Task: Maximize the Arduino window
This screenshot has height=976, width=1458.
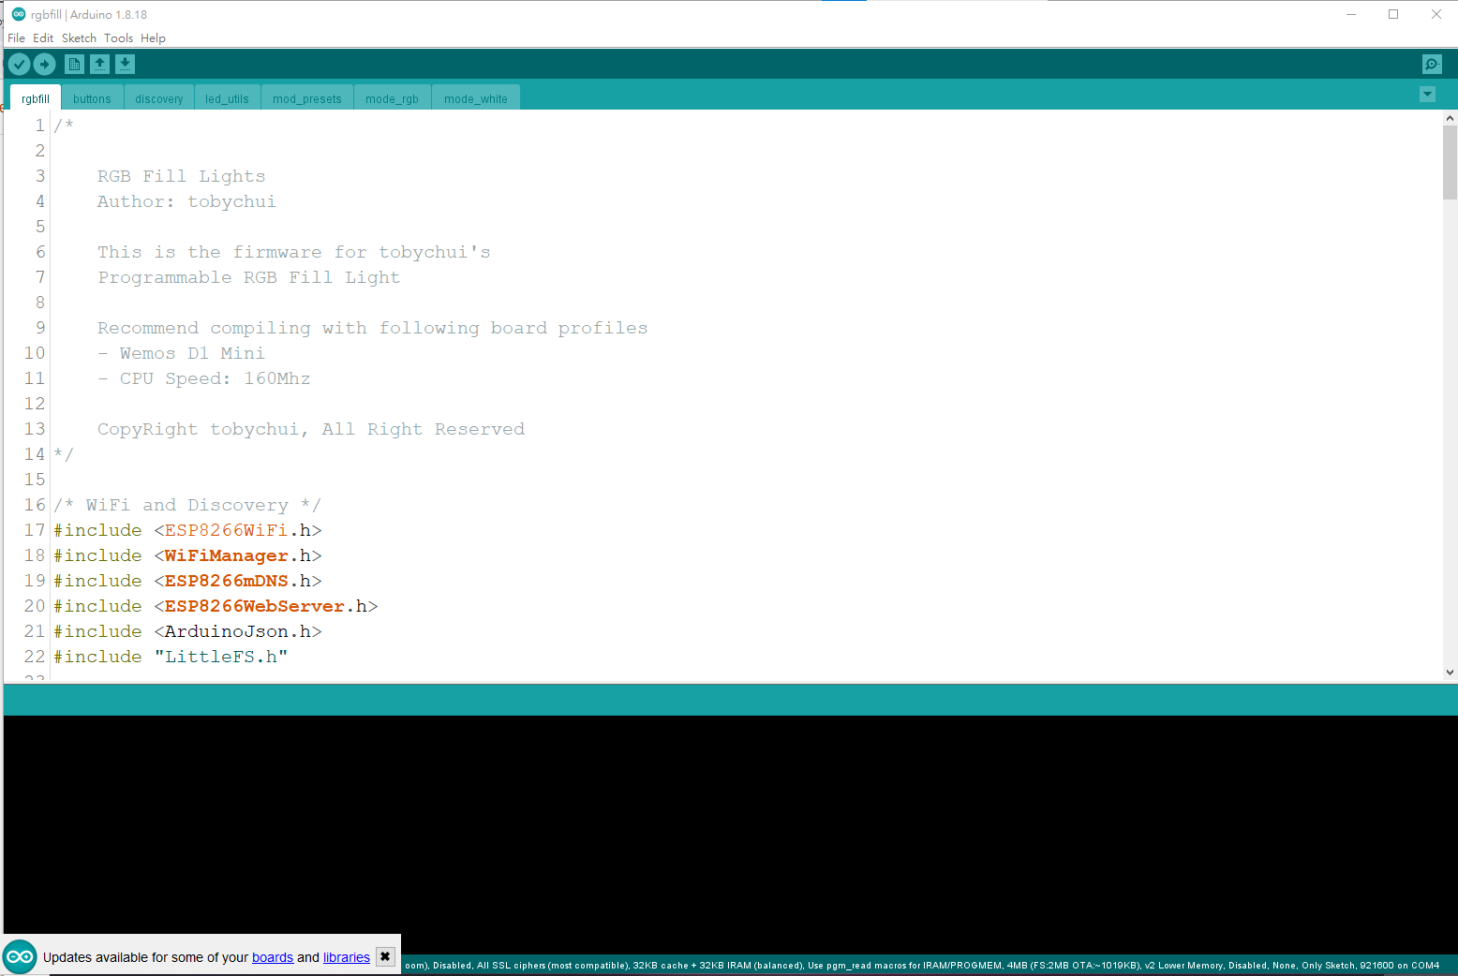Action: (1393, 14)
